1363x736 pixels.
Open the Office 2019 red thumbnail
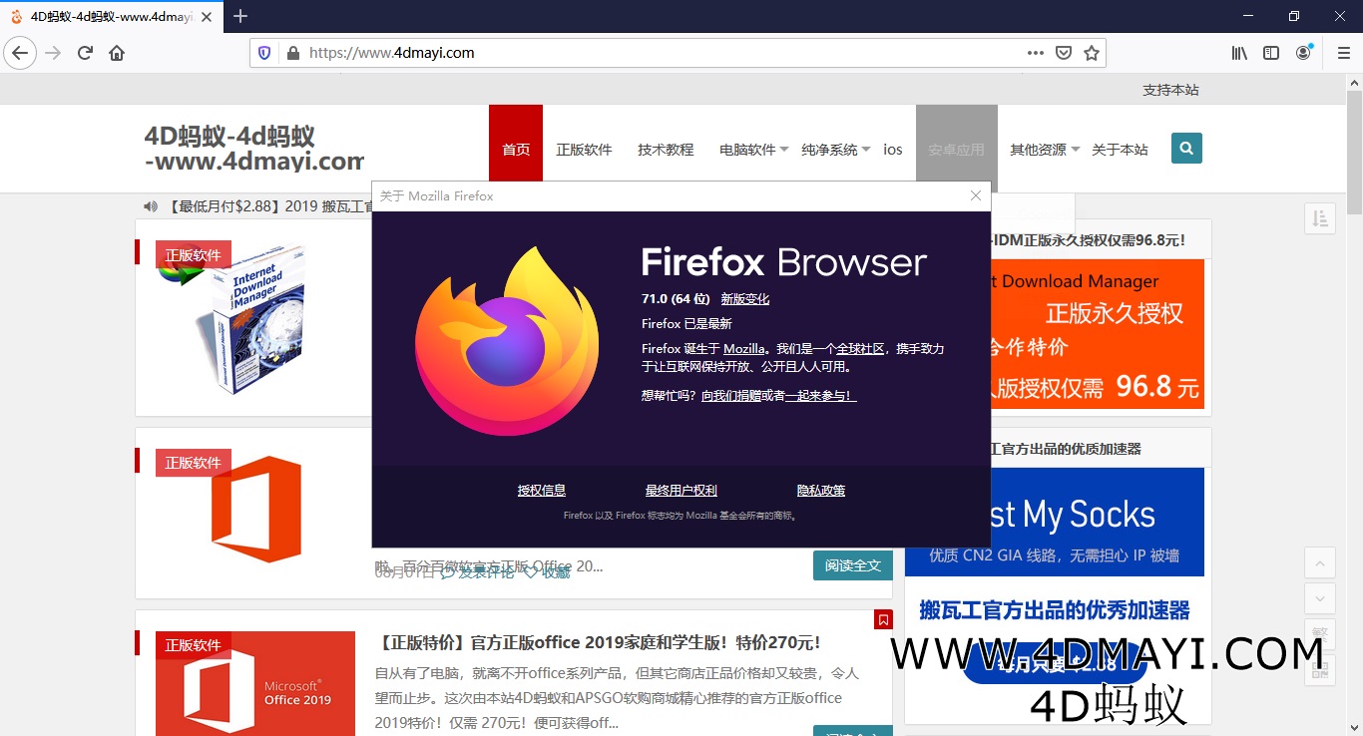coord(255,684)
